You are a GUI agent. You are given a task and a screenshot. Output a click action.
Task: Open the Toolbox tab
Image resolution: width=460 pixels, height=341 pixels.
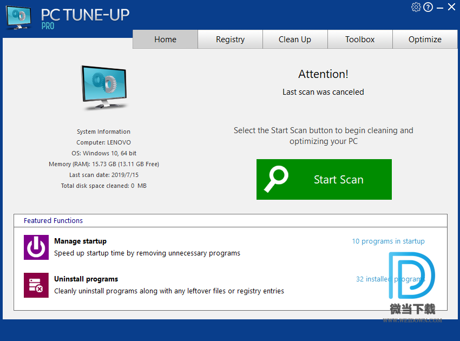pyautogui.click(x=360, y=39)
